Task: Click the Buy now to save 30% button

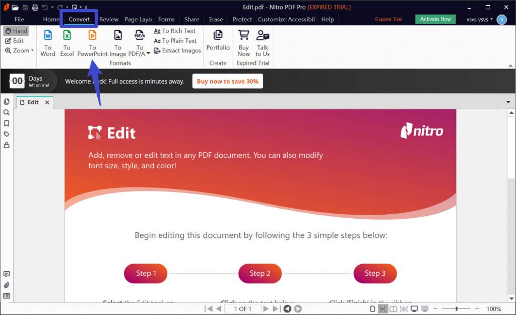Action: [x=228, y=81]
